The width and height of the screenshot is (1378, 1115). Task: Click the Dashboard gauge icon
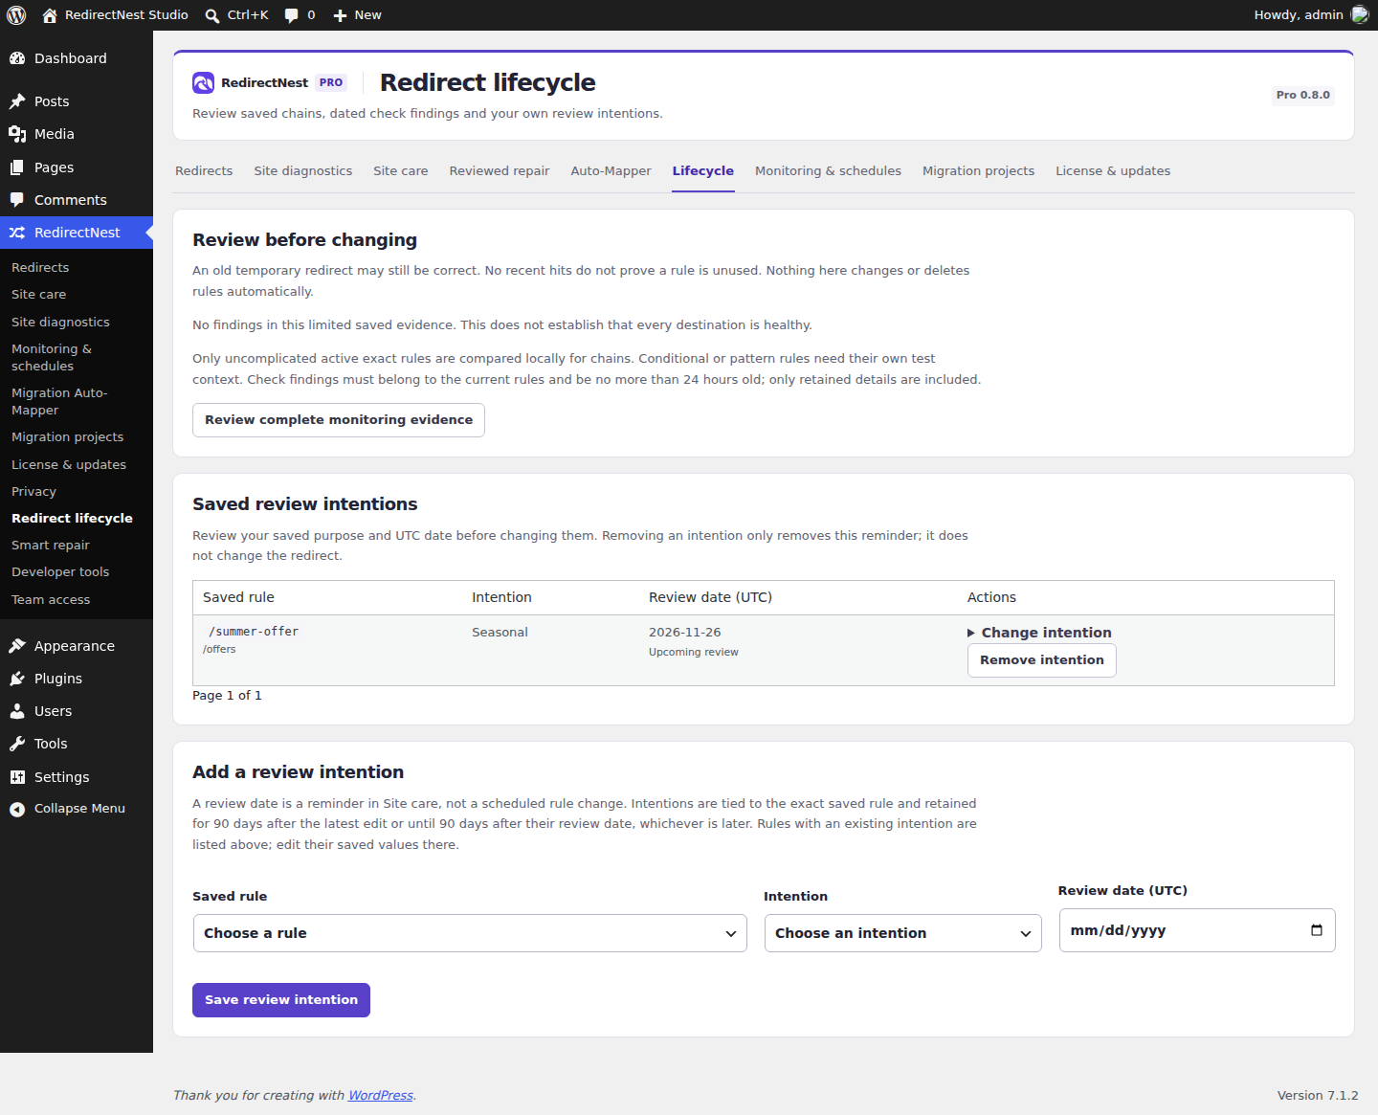click(17, 58)
